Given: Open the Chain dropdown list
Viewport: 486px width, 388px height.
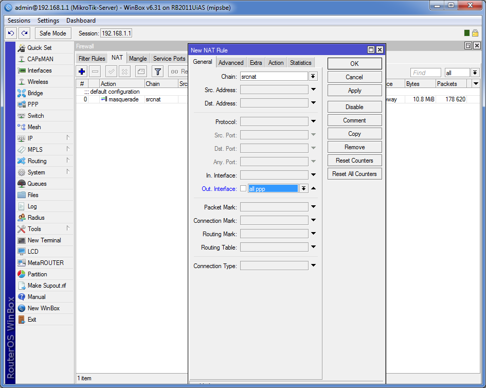Looking at the screenshot, I should (x=313, y=76).
